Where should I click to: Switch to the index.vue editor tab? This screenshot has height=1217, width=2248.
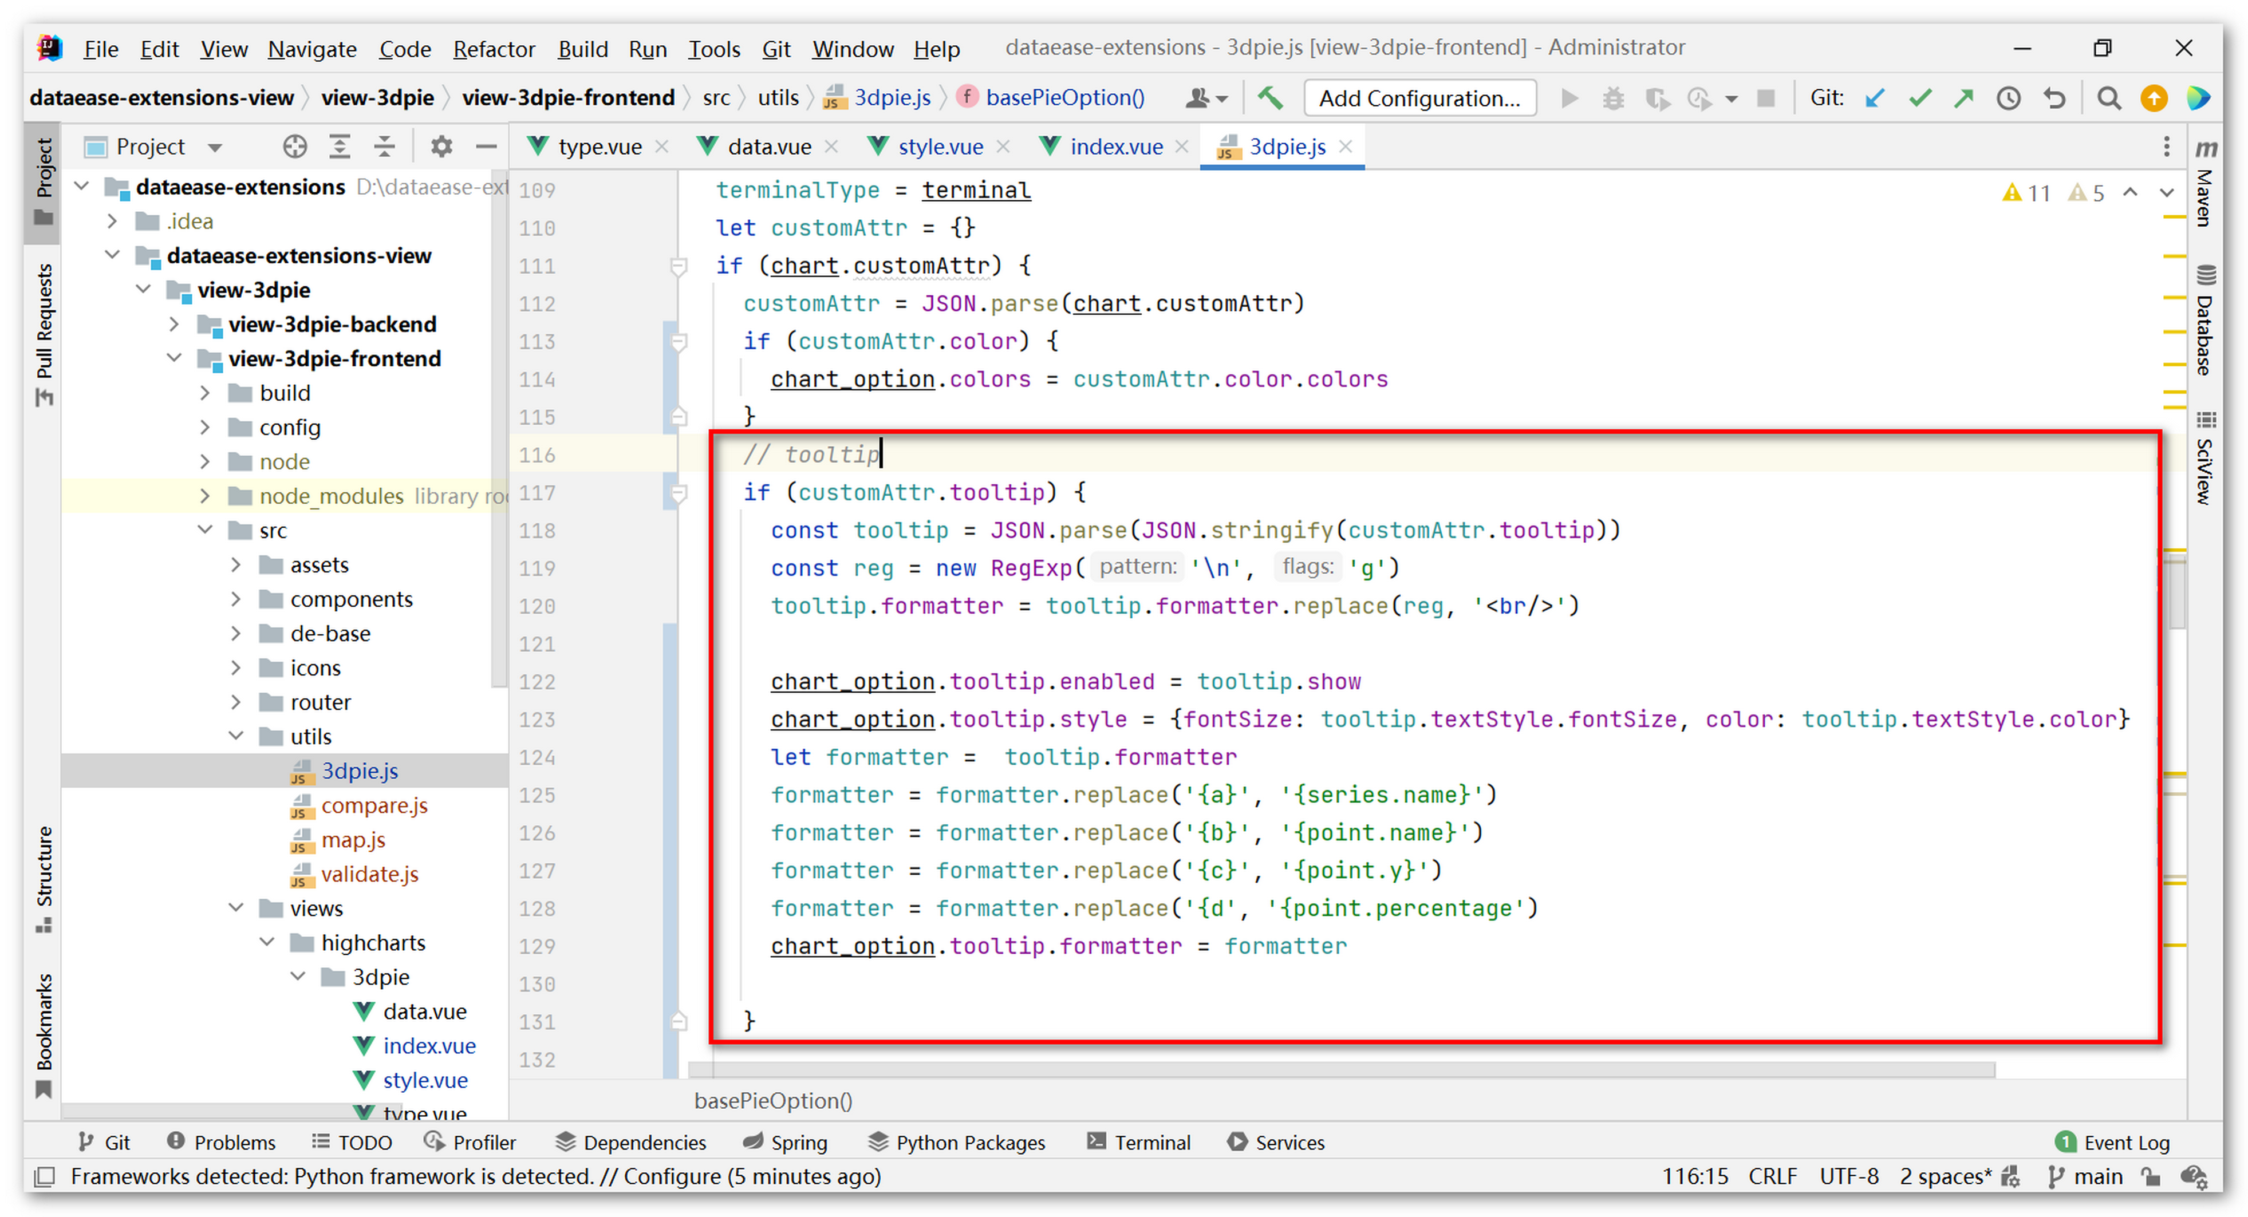1115,147
